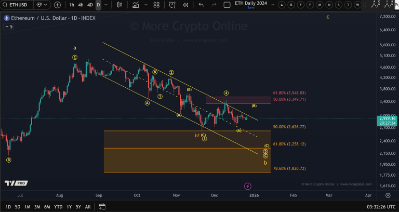Expand the time interval dropdown arrow
This screenshot has height=212, width=399.
[106, 5]
